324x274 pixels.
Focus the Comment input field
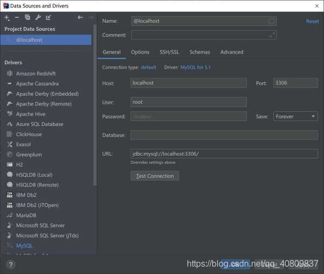point(204,35)
